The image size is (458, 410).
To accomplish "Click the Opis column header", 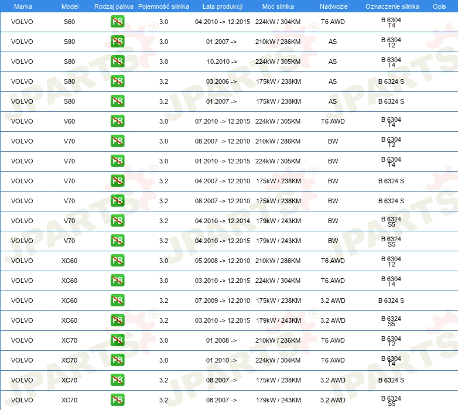I will click(x=439, y=6).
